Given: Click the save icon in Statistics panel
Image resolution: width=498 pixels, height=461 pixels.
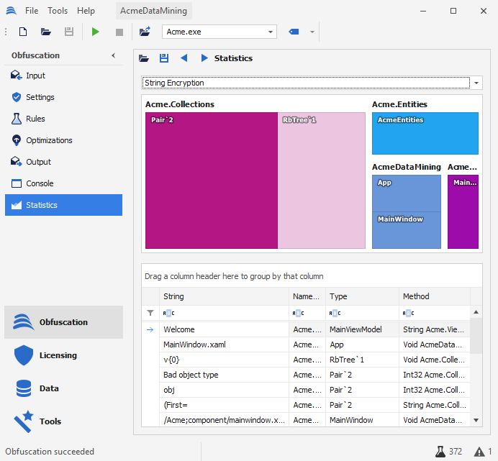Looking at the screenshot, I should click(x=164, y=58).
